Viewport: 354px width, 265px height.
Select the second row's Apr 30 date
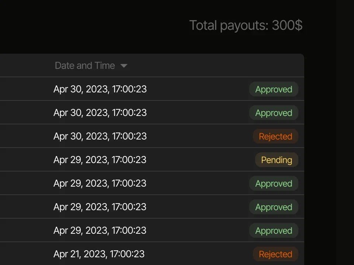pyautogui.click(x=100, y=113)
